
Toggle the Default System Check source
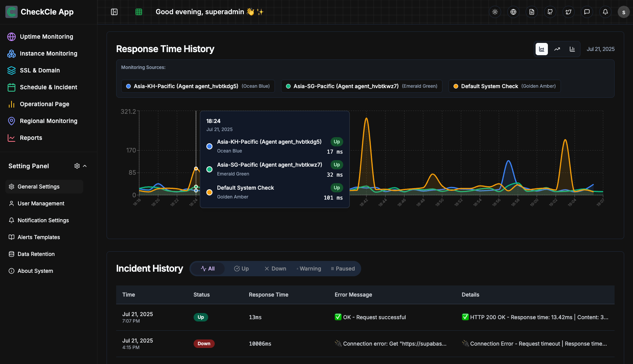pyautogui.click(x=504, y=86)
